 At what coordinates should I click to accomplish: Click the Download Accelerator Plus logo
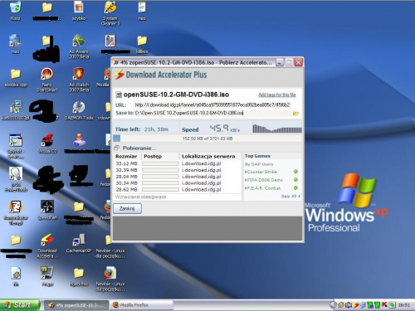161,75
